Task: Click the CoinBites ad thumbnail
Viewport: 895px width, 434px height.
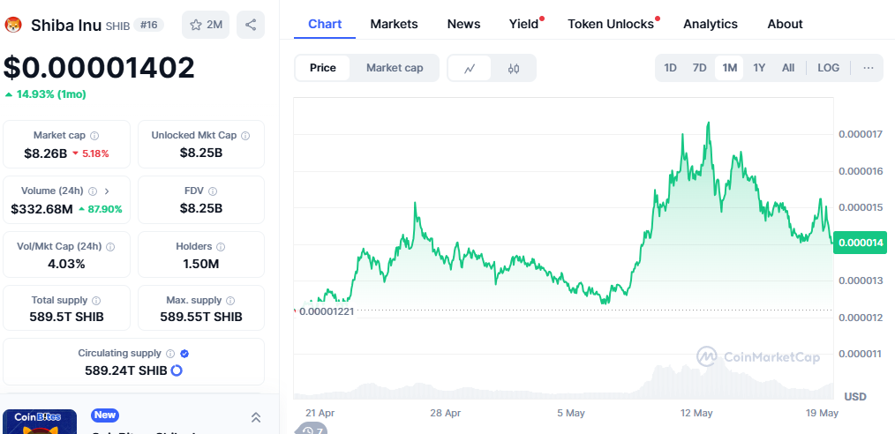Action: pyautogui.click(x=40, y=422)
